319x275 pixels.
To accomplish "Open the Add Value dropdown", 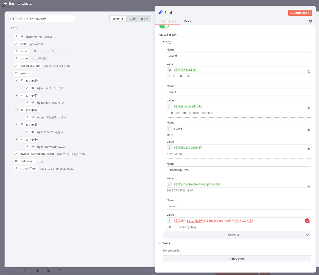I will pos(237,235).
